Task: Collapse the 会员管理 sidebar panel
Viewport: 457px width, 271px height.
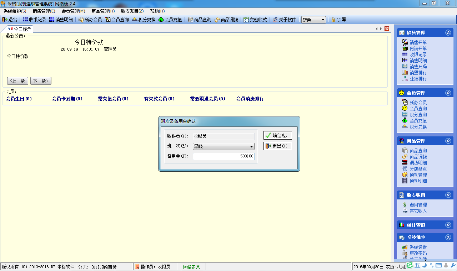Action: [448, 93]
